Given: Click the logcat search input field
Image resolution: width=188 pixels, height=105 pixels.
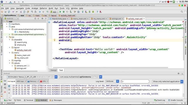Looking at the screenshot, I should (x=135, y=81).
